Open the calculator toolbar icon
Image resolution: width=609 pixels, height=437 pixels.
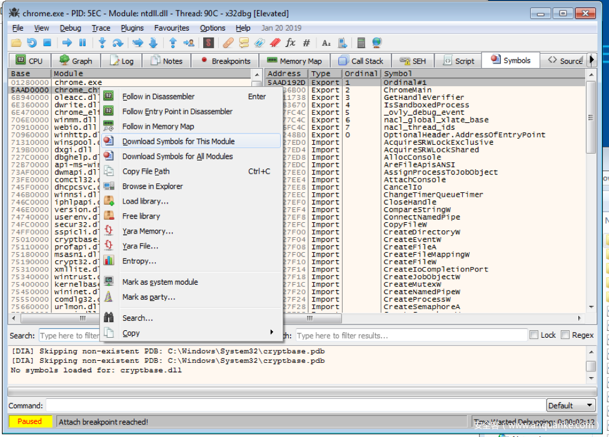coord(361,42)
